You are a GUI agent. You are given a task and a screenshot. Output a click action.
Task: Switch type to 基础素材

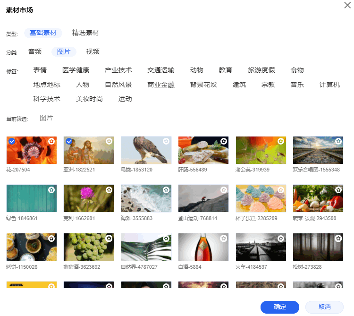[43, 33]
